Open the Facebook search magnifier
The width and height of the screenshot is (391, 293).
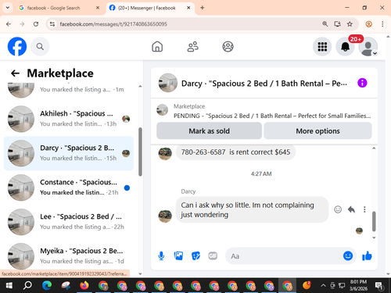[x=40, y=47]
